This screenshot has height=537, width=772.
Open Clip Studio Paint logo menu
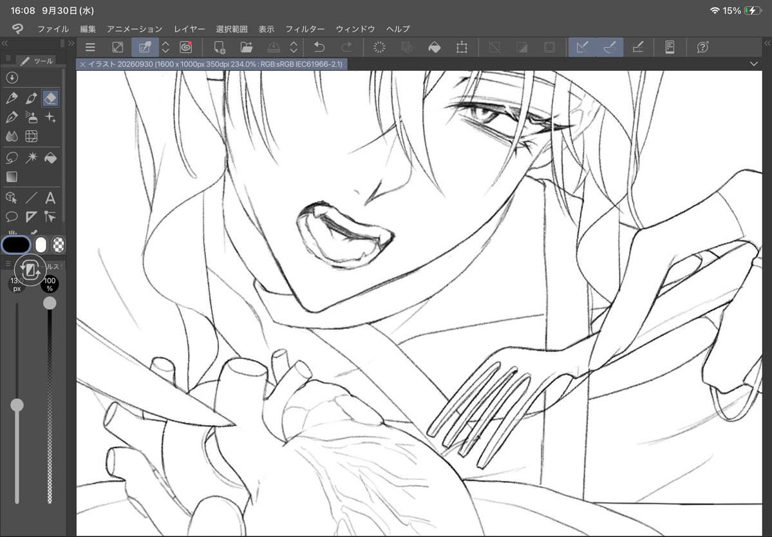point(18,29)
